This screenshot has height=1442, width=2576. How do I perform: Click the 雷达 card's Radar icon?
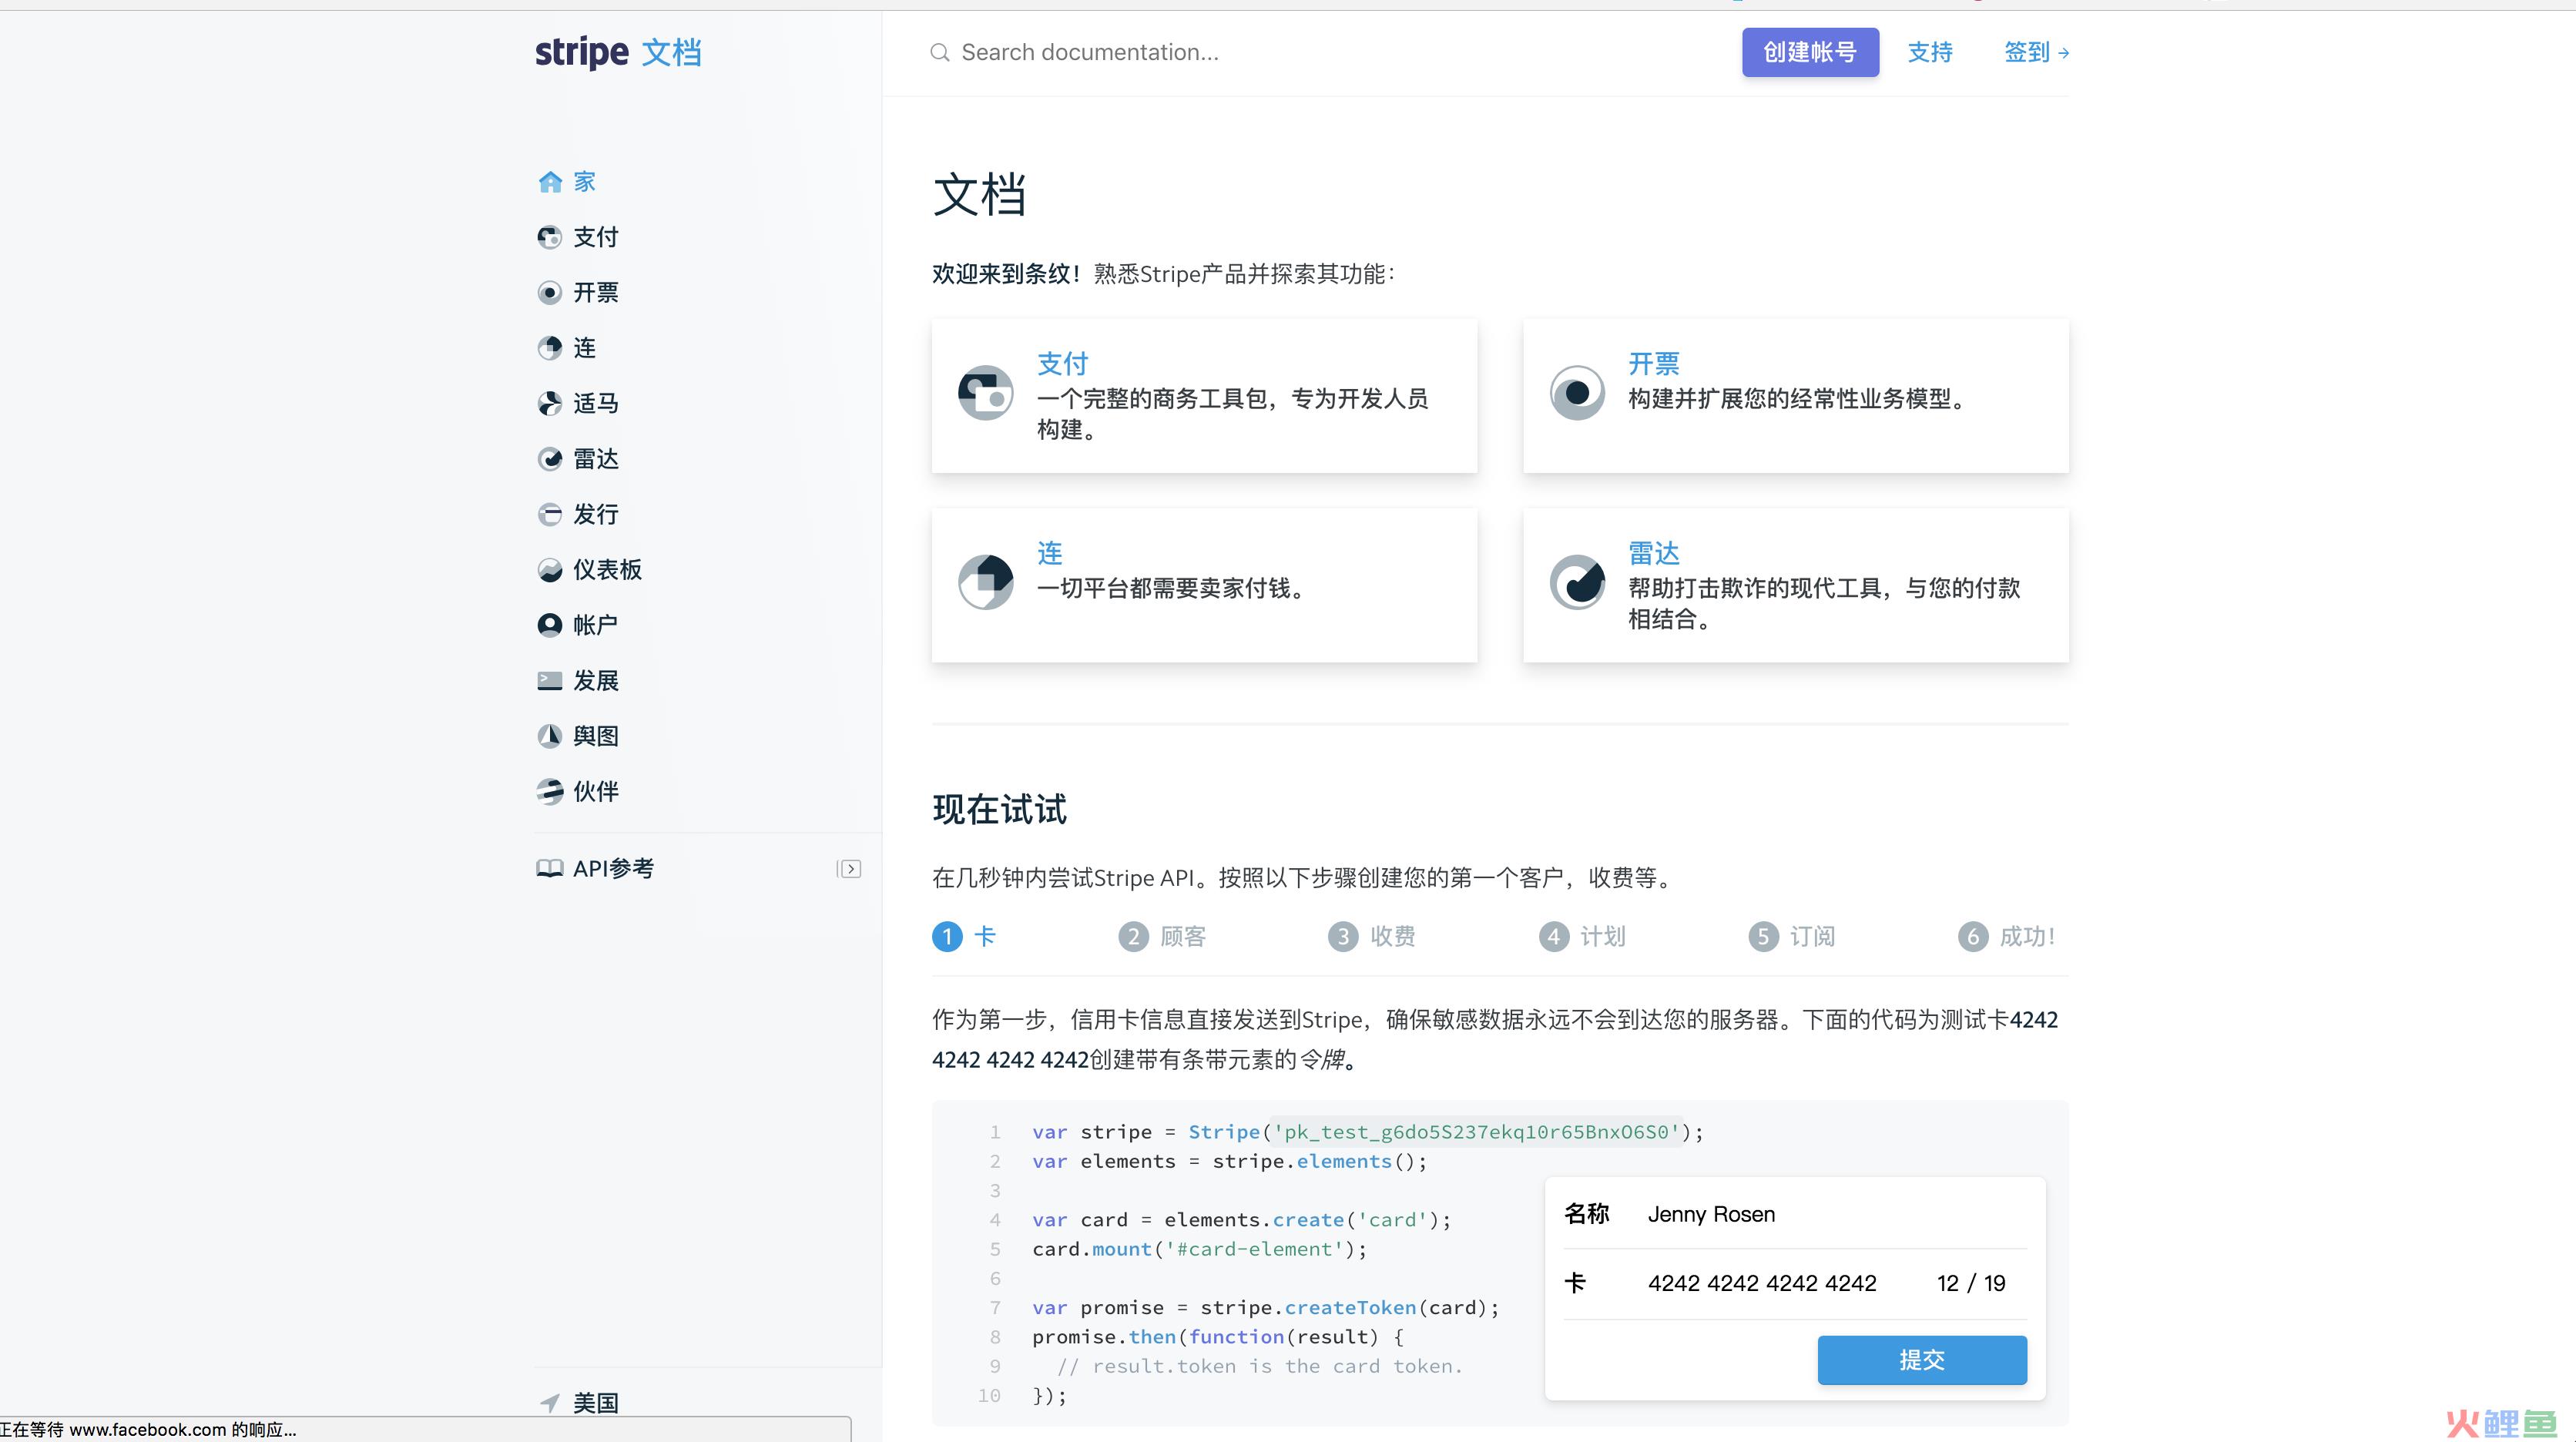pos(1577,582)
